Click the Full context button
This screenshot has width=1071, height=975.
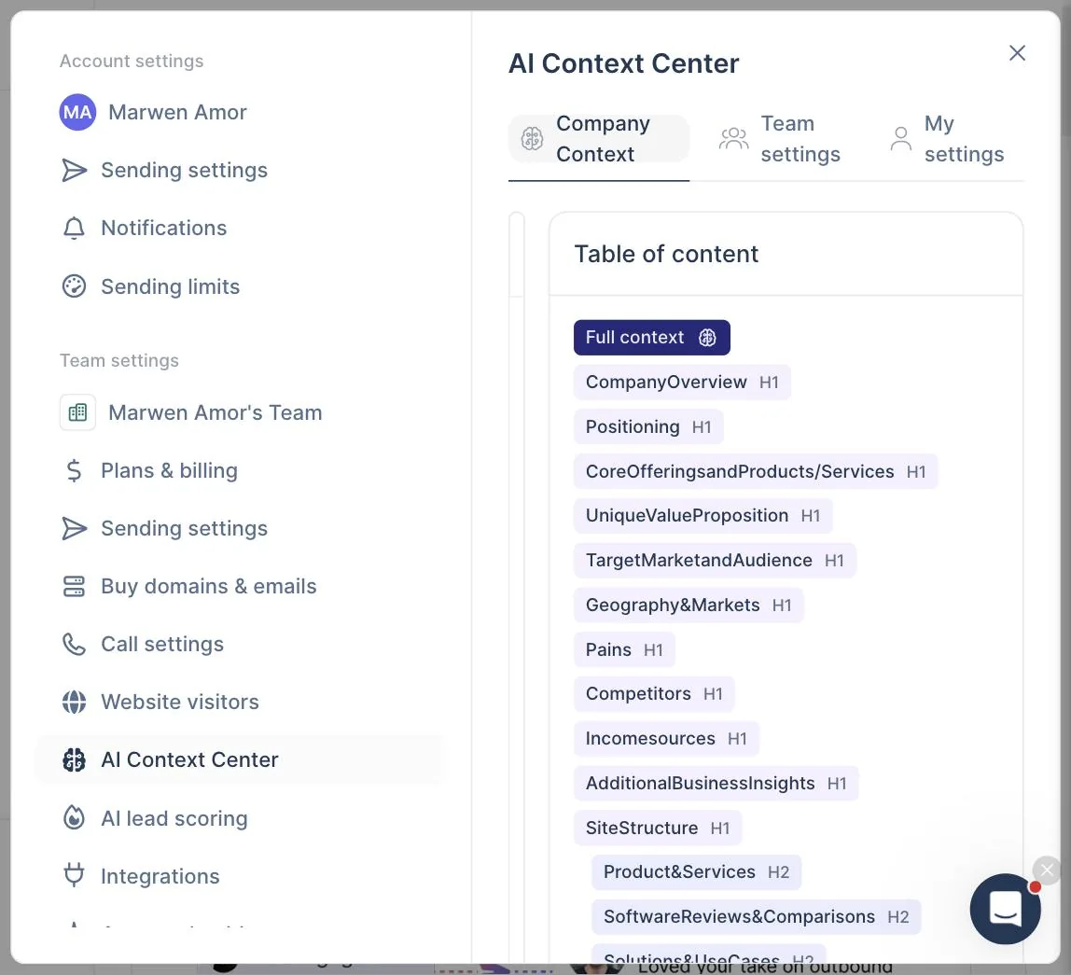651,338
